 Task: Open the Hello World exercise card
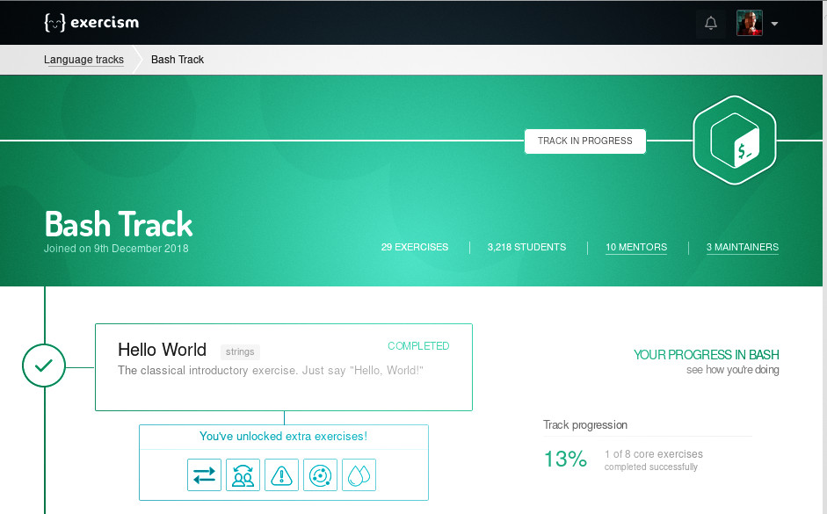click(x=284, y=367)
